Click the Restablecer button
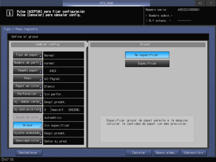The height and width of the screenshot is (162, 216). pyautogui.click(x=29, y=153)
